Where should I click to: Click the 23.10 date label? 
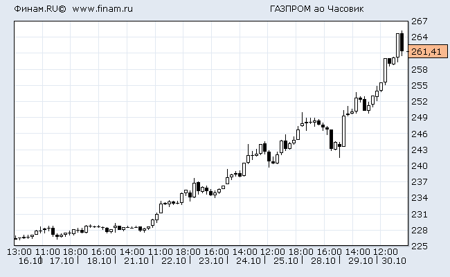pyautogui.click(x=211, y=261)
